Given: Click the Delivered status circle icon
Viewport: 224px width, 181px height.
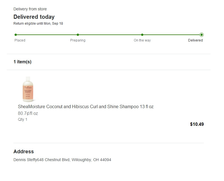Looking at the screenshot, I should tap(202, 35).
